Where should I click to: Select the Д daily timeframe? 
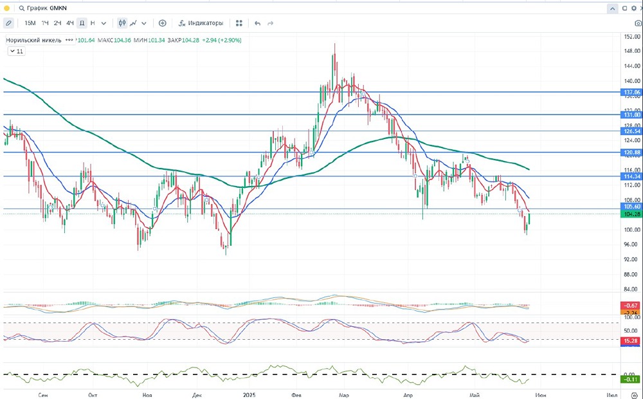(82, 23)
